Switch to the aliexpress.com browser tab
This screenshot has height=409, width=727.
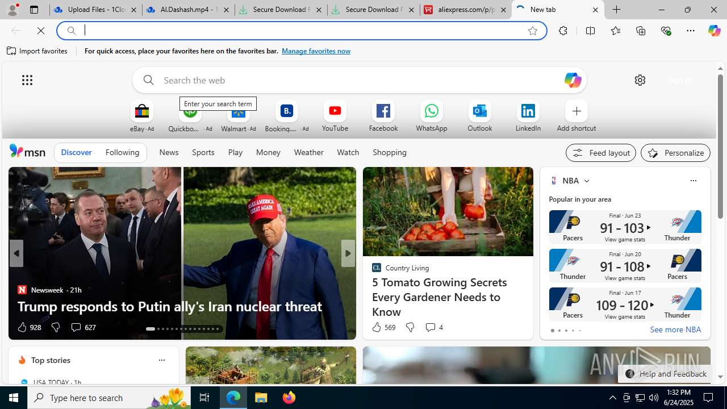(465, 10)
